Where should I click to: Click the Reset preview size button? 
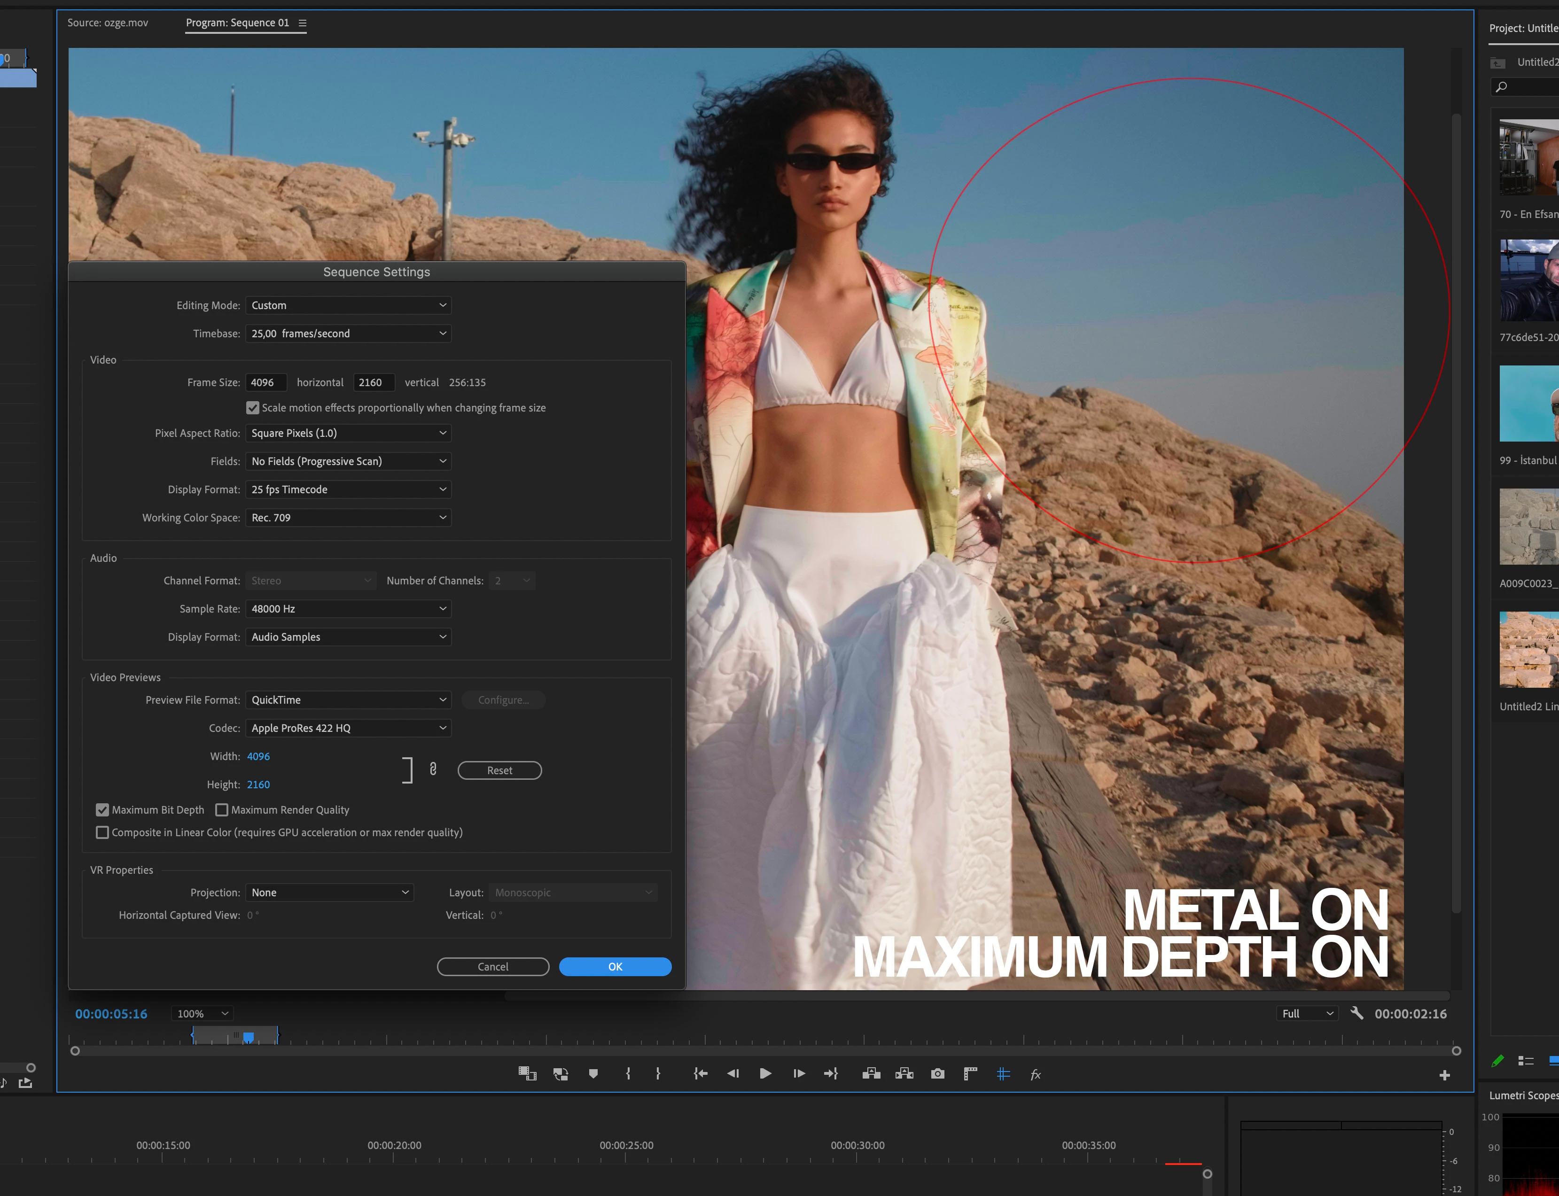(500, 770)
